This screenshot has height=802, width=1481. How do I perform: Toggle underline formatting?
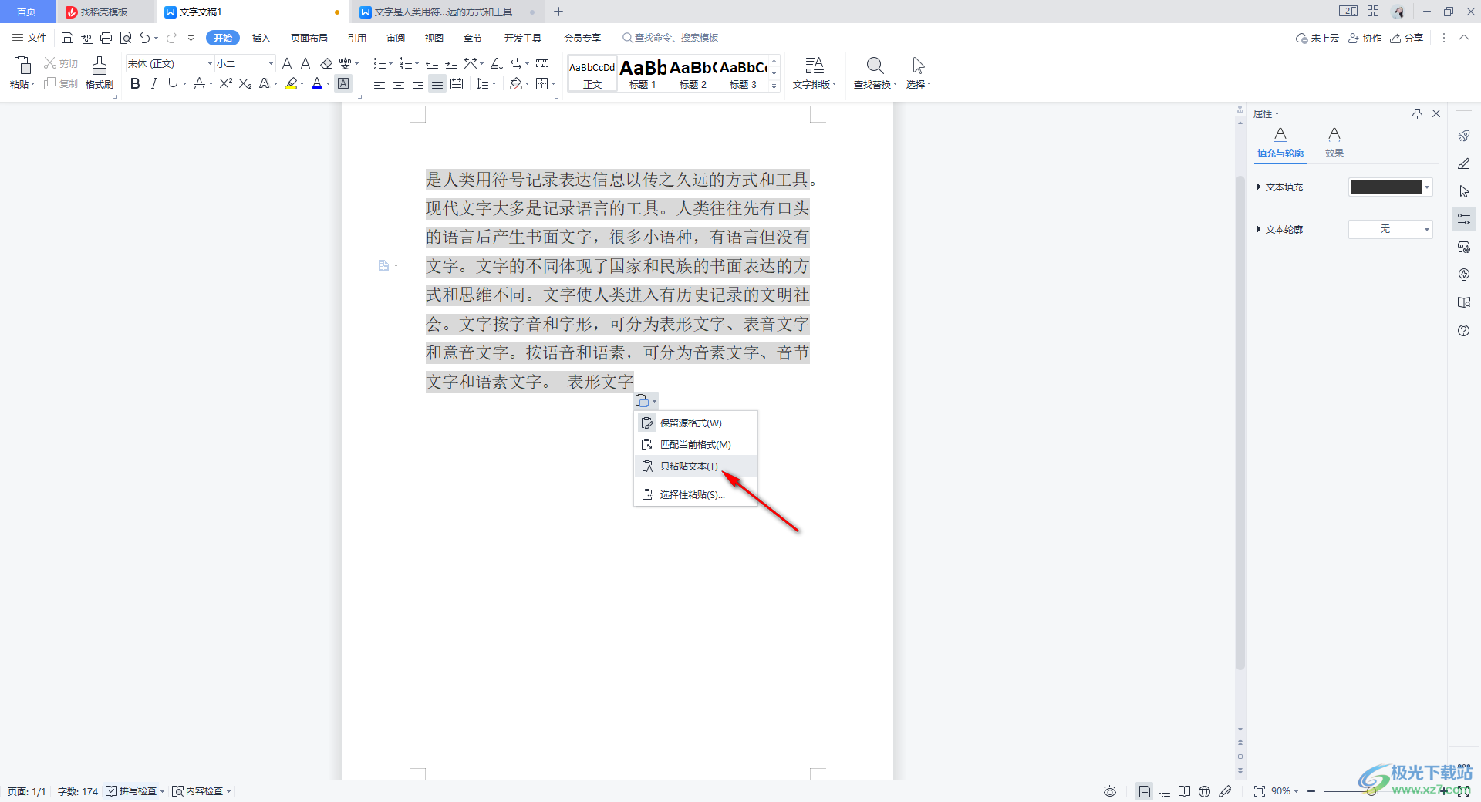click(173, 83)
